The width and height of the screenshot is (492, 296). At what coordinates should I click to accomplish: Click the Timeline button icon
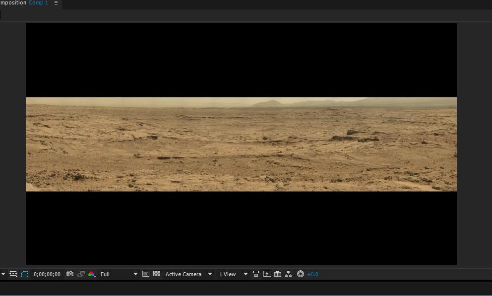[278, 274]
